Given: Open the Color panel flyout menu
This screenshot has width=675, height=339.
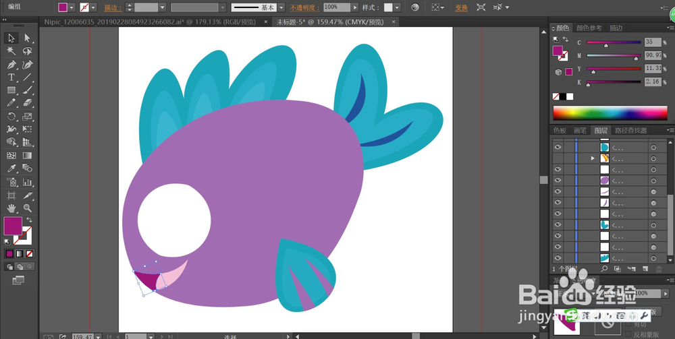Looking at the screenshot, I should coord(670,28).
